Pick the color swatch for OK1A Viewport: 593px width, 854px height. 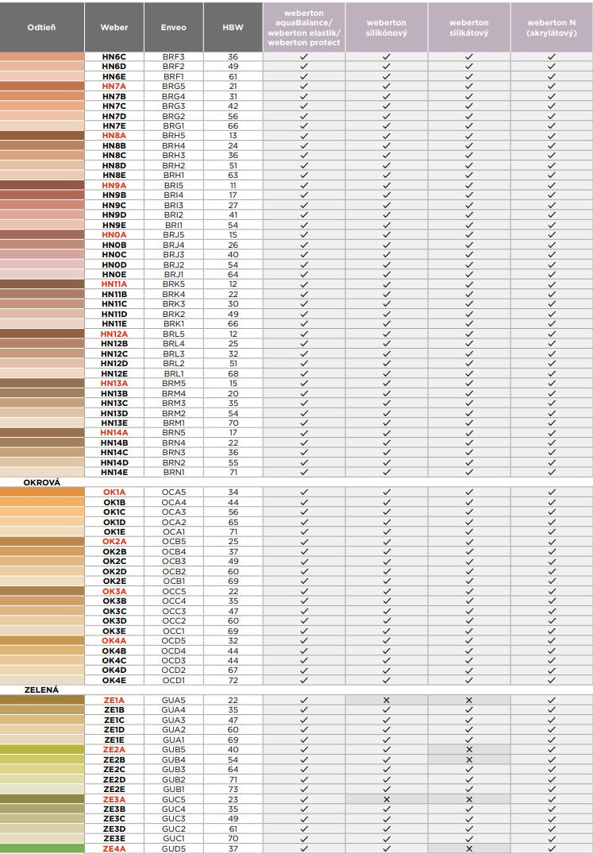(42, 492)
